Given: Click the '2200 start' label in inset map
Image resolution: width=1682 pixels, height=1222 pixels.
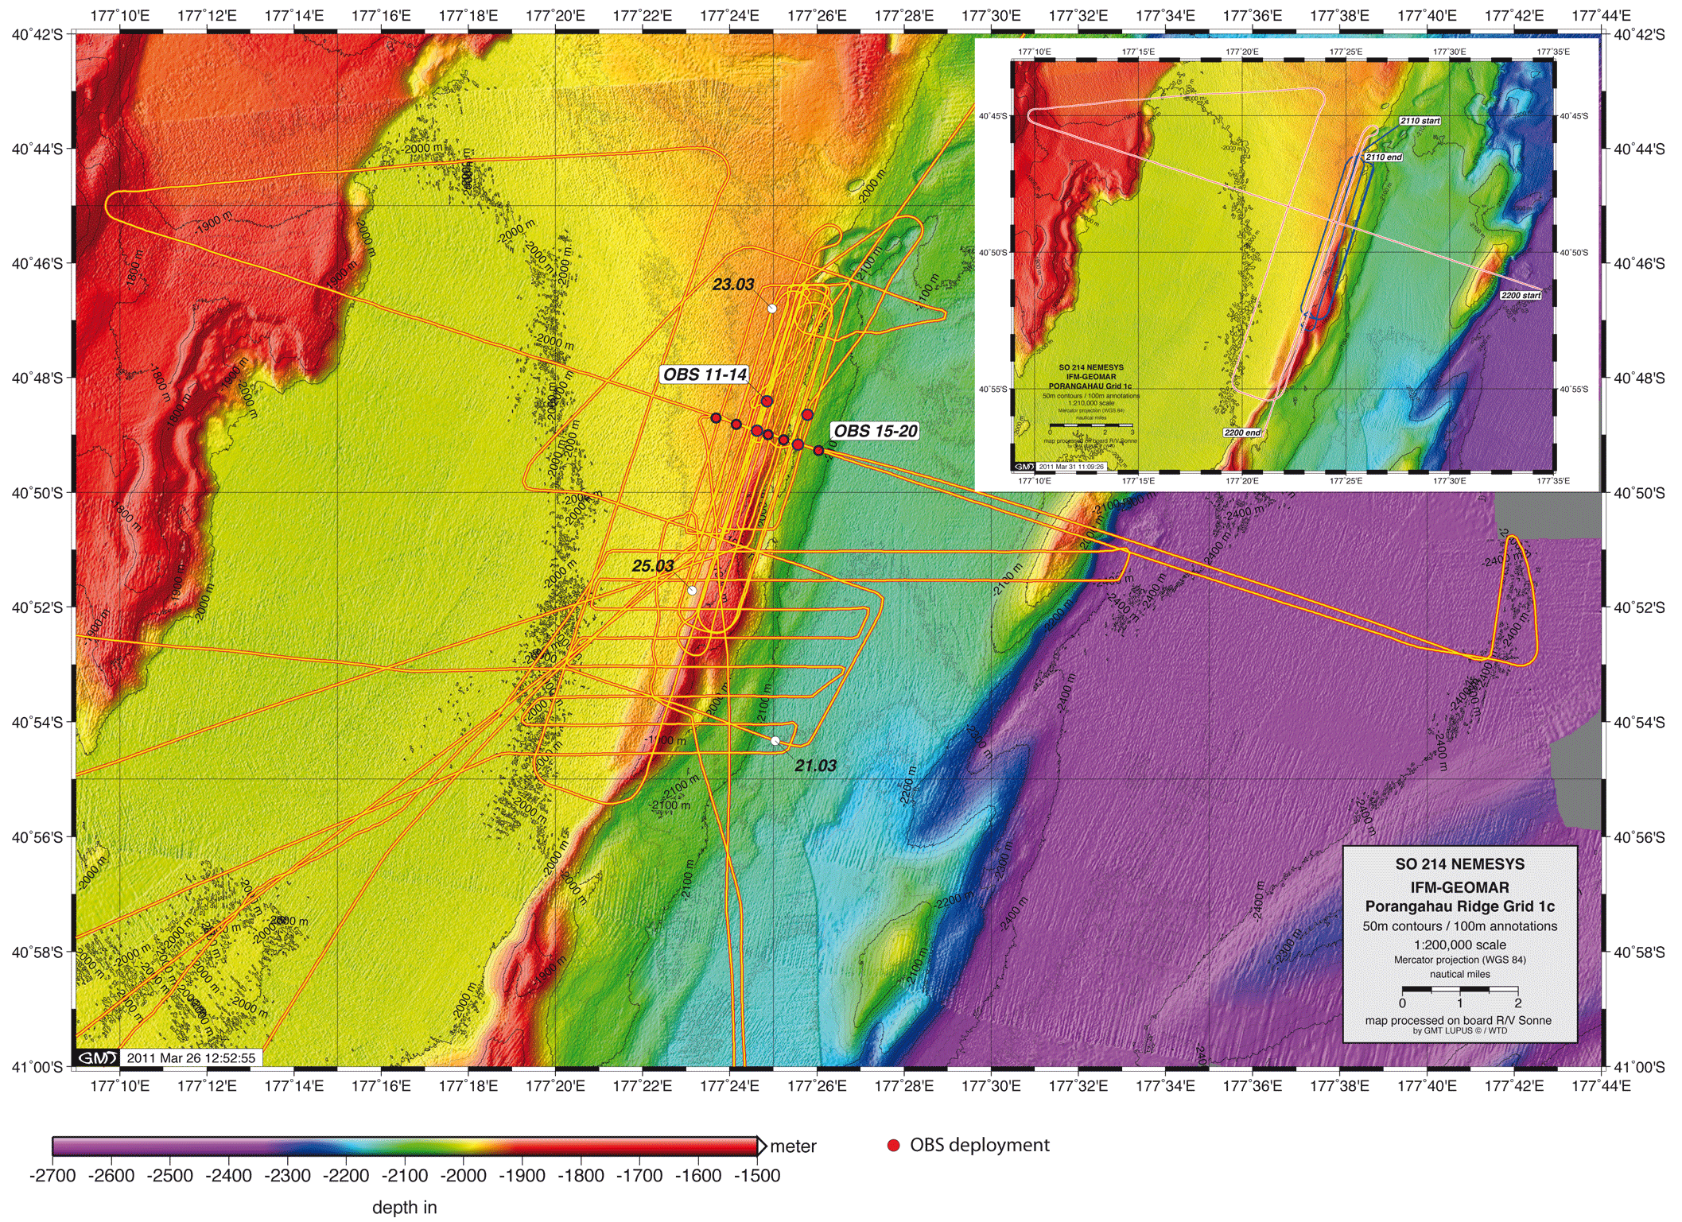Looking at the screenshot, I should 1521,295.
